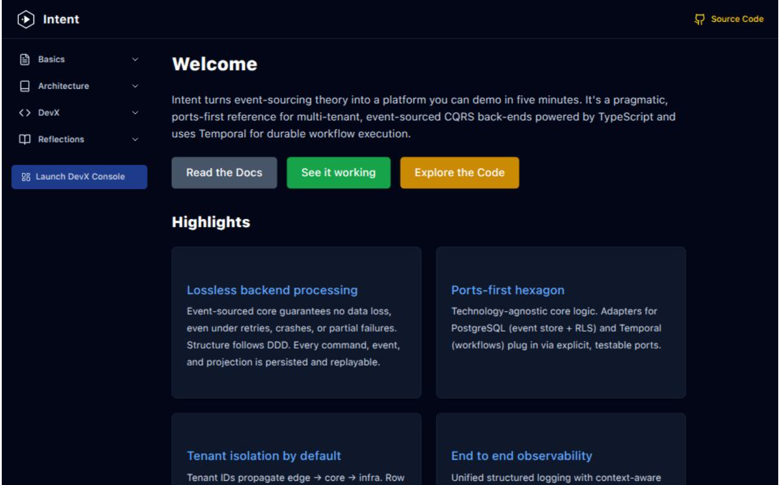Open the Reflections sidebar menu
Screen dimensions: 780x485
coord(79,139)
